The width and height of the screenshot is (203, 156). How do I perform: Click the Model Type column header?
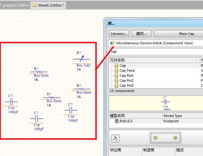click(183, 115)
